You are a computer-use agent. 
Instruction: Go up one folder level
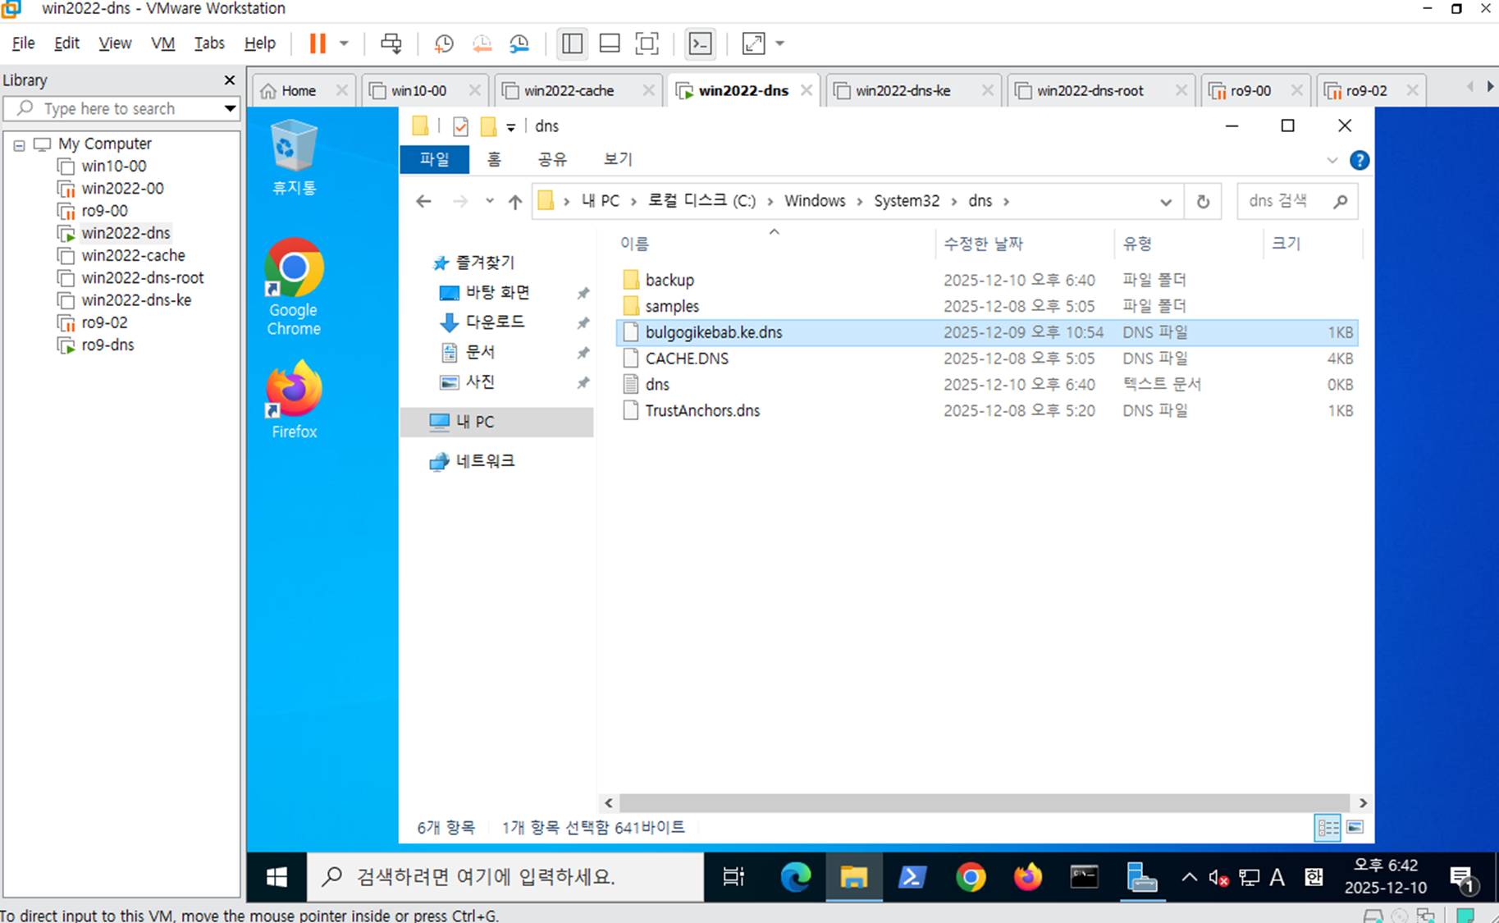[x=514, y=201]
